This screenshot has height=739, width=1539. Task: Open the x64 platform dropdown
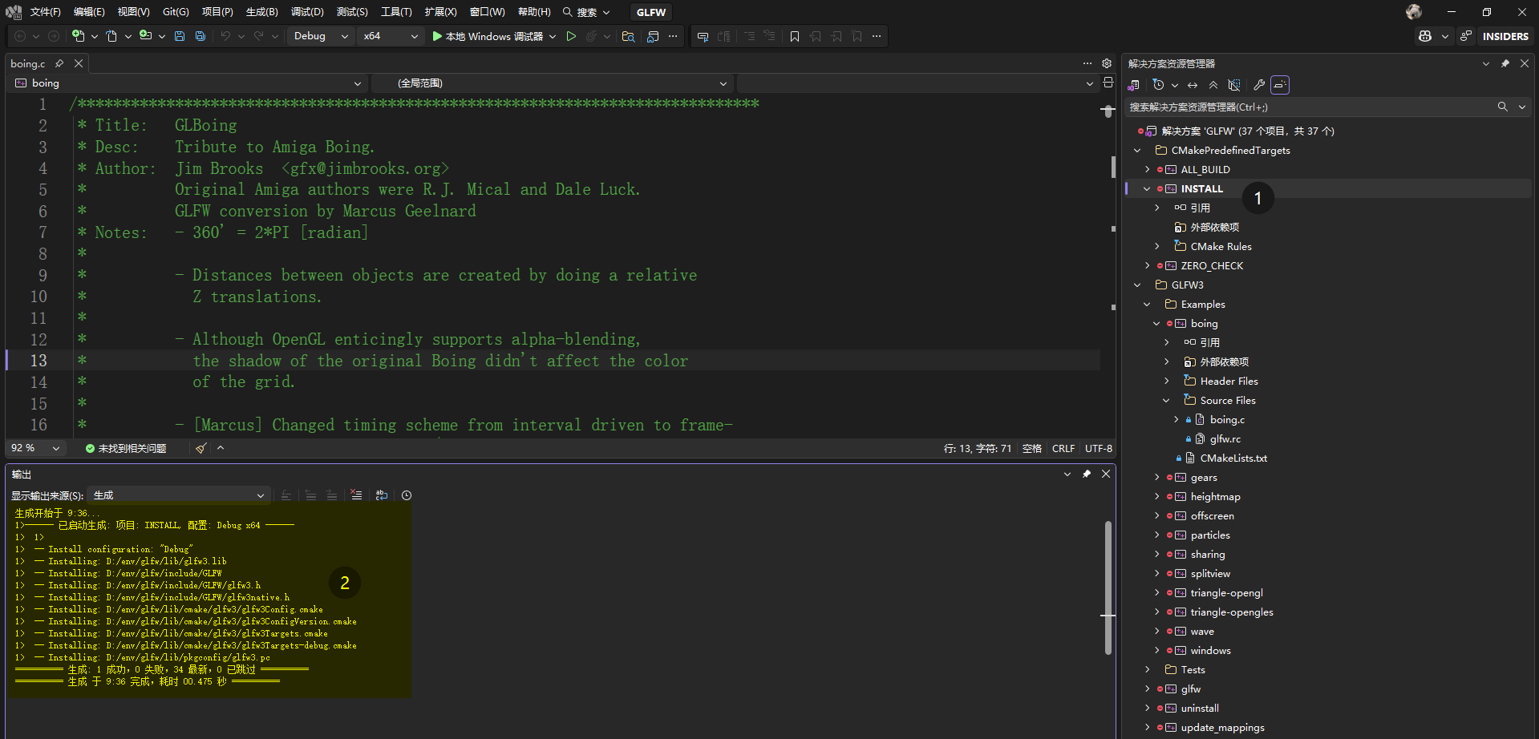click(x=391, y=36)
